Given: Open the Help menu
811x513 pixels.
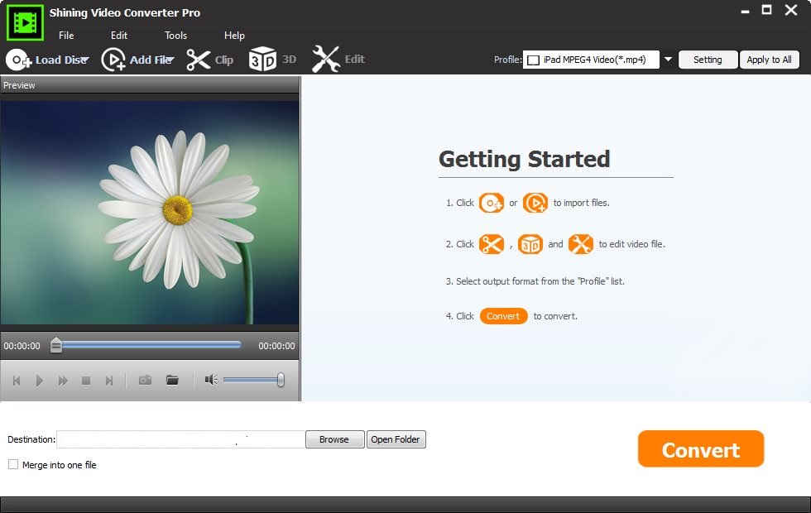Looking at the screenshot, I should pos(234,35).
